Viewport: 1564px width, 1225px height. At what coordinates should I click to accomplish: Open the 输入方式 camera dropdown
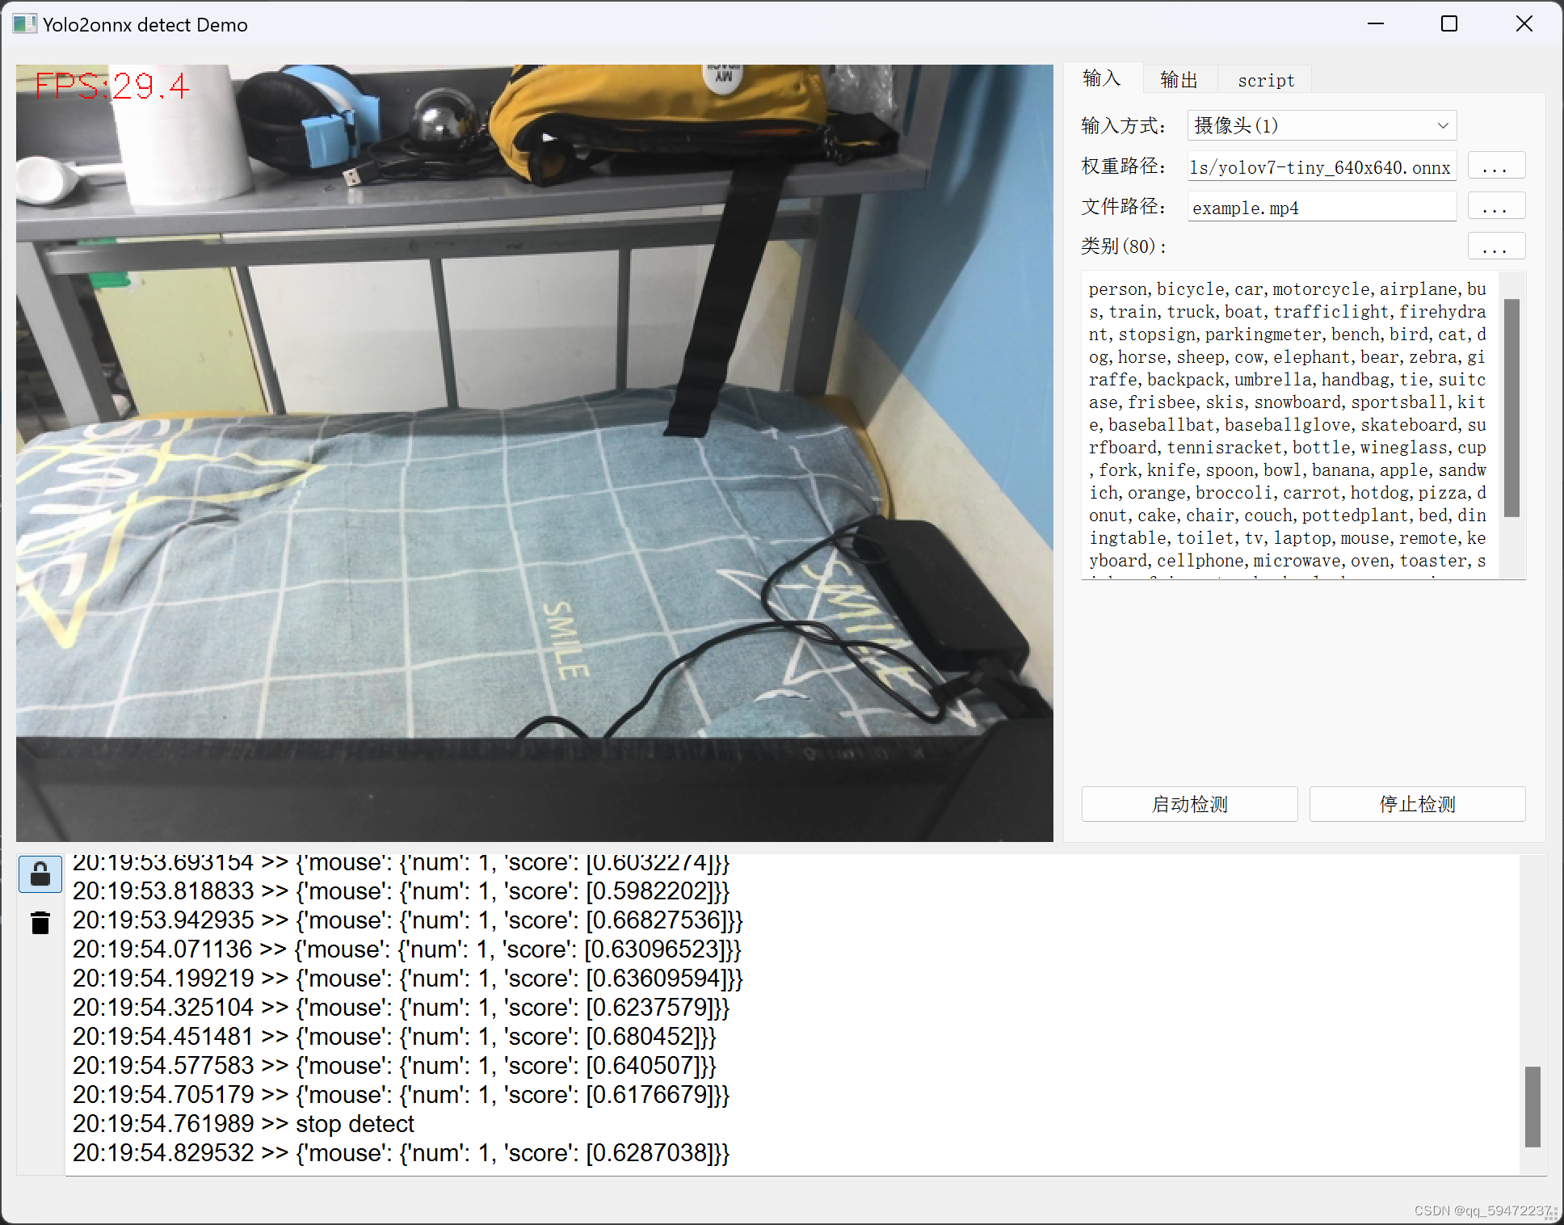1322,125
